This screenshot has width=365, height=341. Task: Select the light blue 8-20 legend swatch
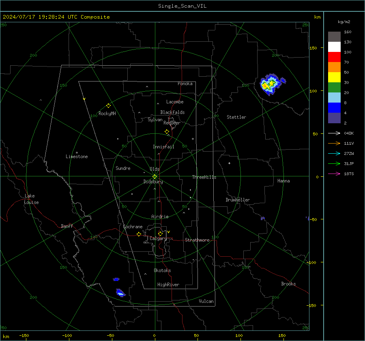[334, 98]
